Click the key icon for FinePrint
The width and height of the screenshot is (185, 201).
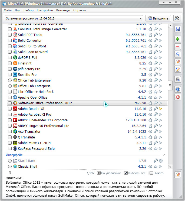pyautogui.click(x=156, y=63)
